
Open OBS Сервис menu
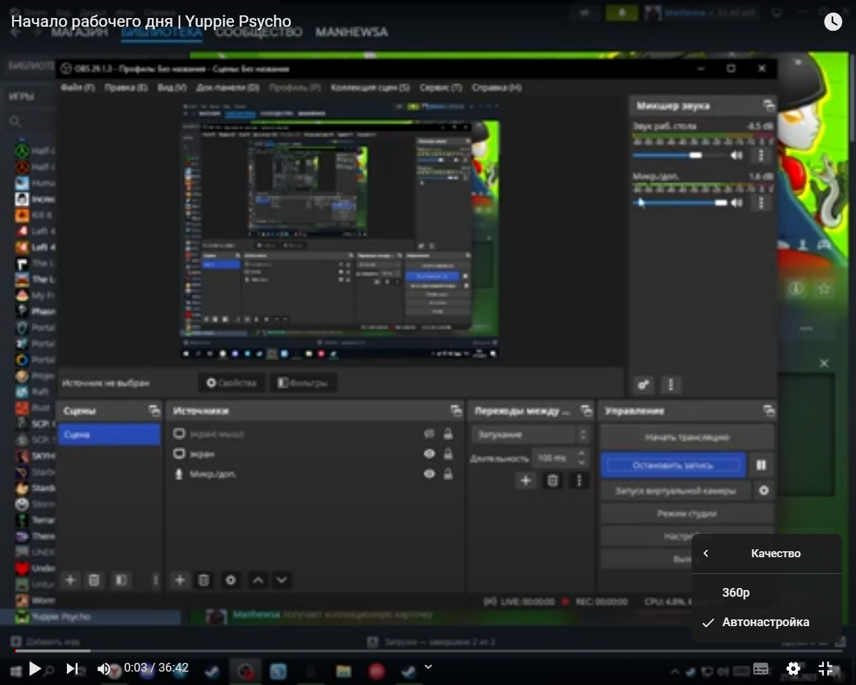441,88
